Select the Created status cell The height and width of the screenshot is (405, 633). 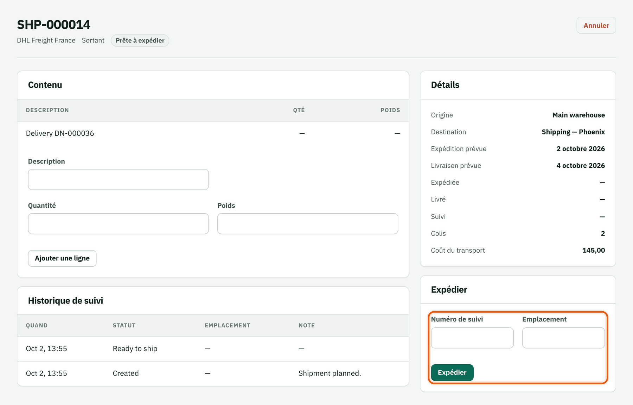(126, 373)
